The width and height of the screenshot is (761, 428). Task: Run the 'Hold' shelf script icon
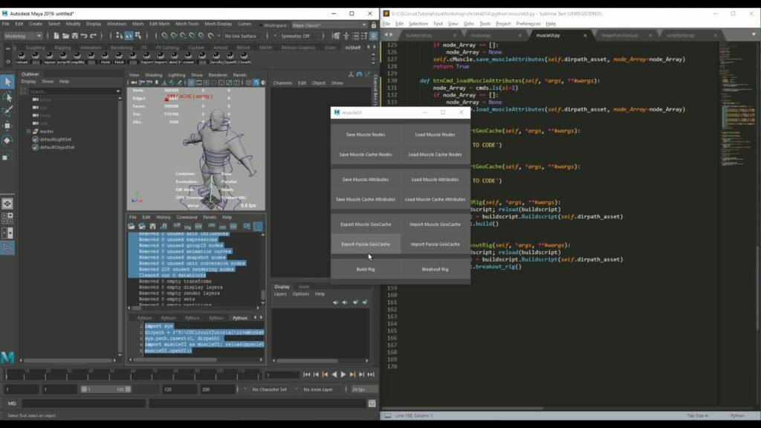106,58
